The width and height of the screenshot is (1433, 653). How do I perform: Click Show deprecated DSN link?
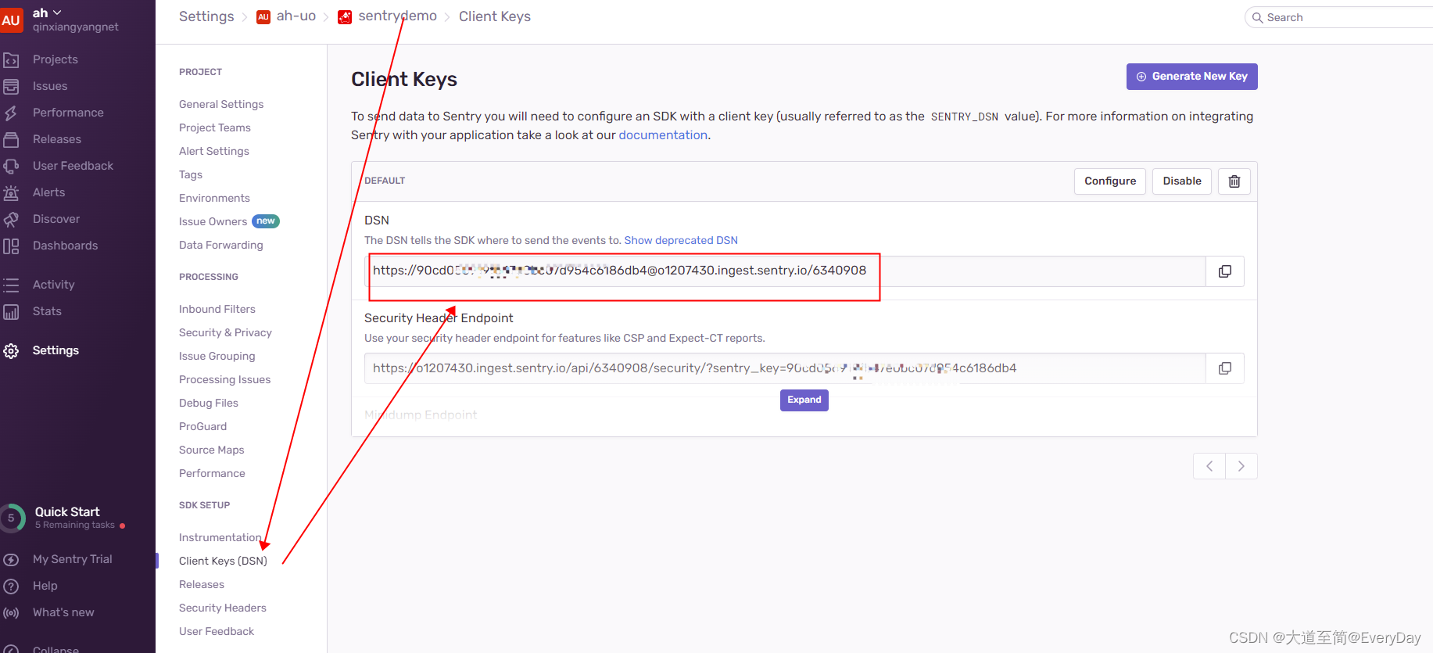tap(681, 240)
